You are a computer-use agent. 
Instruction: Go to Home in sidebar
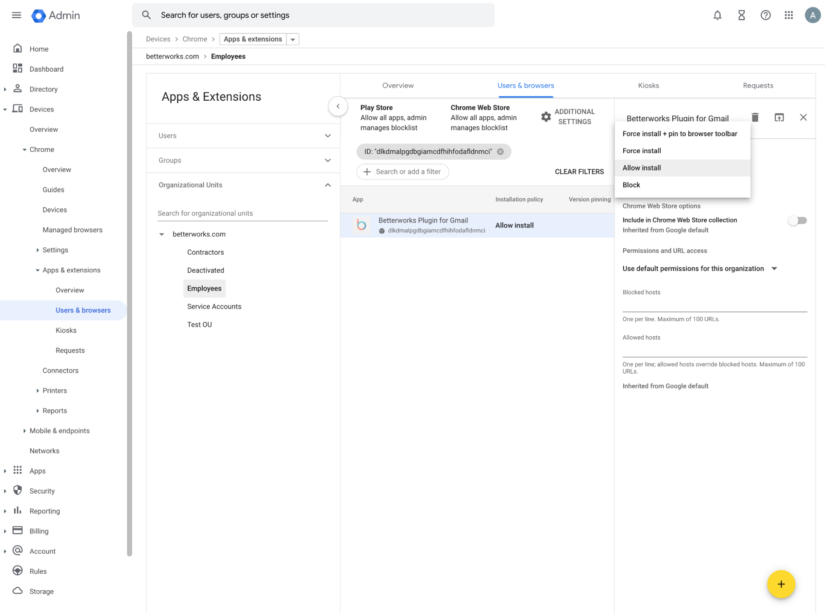(39, 49)
